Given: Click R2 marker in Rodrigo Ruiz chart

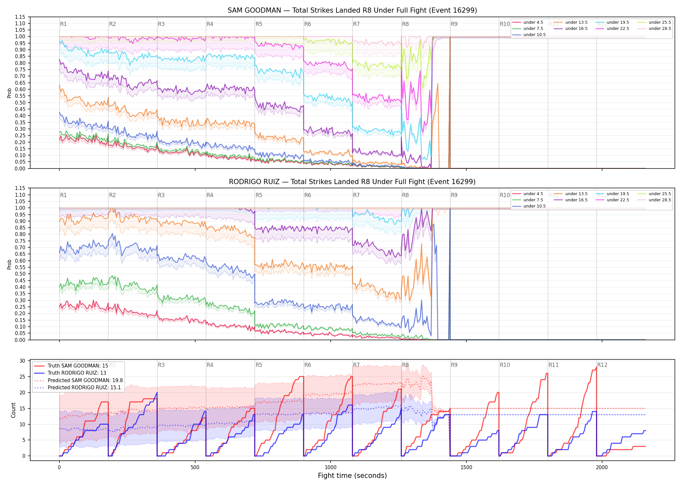Looking at the screenshot, I should point(112,195).
